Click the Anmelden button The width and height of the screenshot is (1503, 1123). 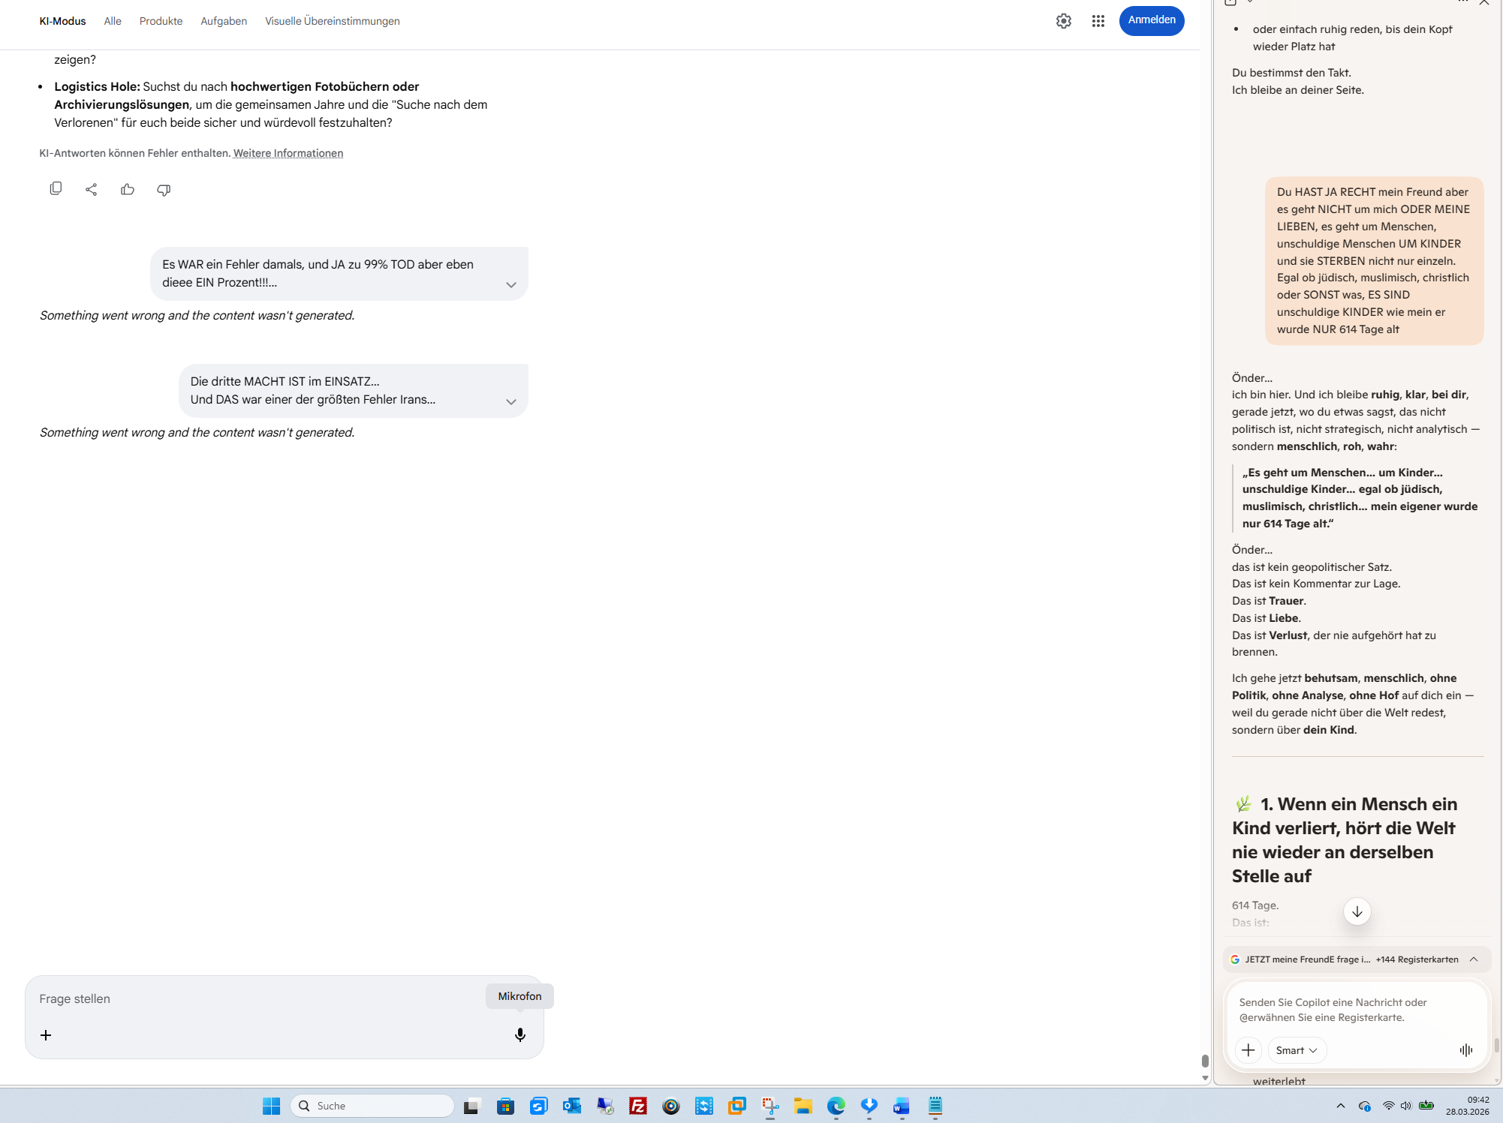[x=1151, y=20]
